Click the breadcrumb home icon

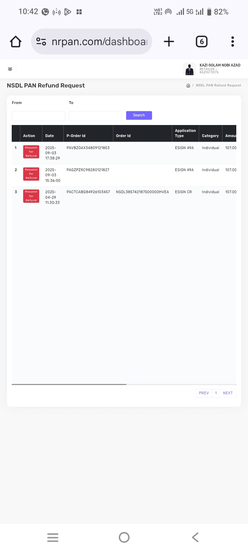point(188,85)
